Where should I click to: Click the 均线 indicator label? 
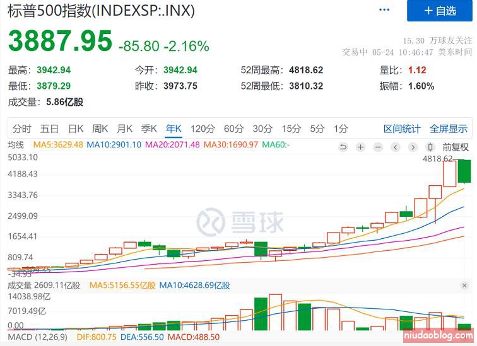[16, 144]
